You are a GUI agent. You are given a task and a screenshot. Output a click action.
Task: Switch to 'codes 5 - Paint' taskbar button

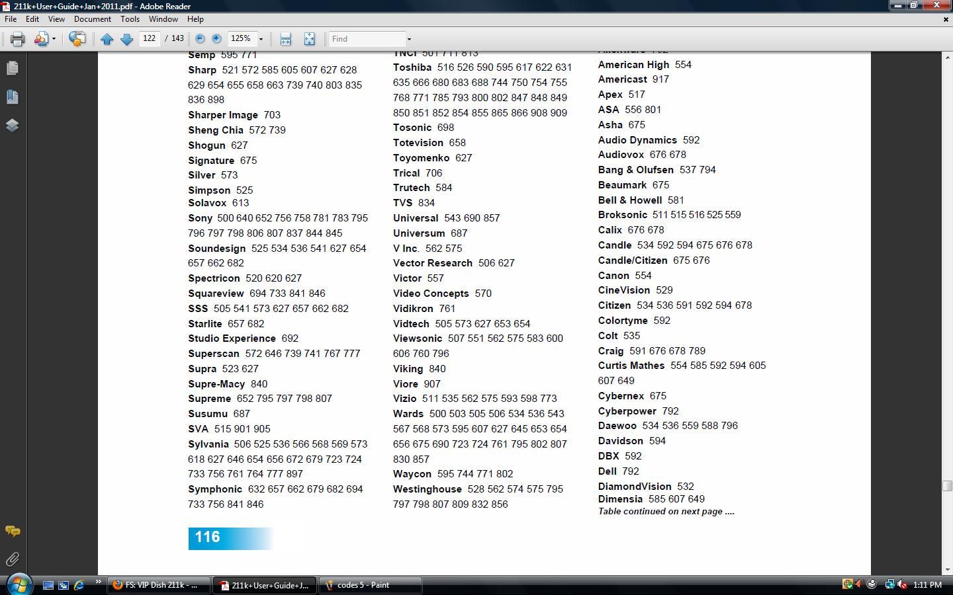click(x=370, y=585)
